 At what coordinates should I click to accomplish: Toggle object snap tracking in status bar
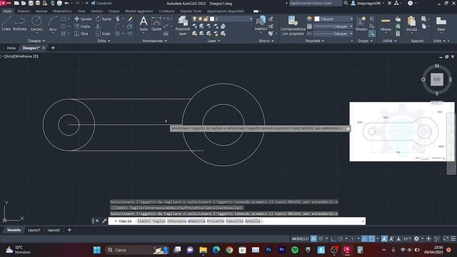(365, 238)
